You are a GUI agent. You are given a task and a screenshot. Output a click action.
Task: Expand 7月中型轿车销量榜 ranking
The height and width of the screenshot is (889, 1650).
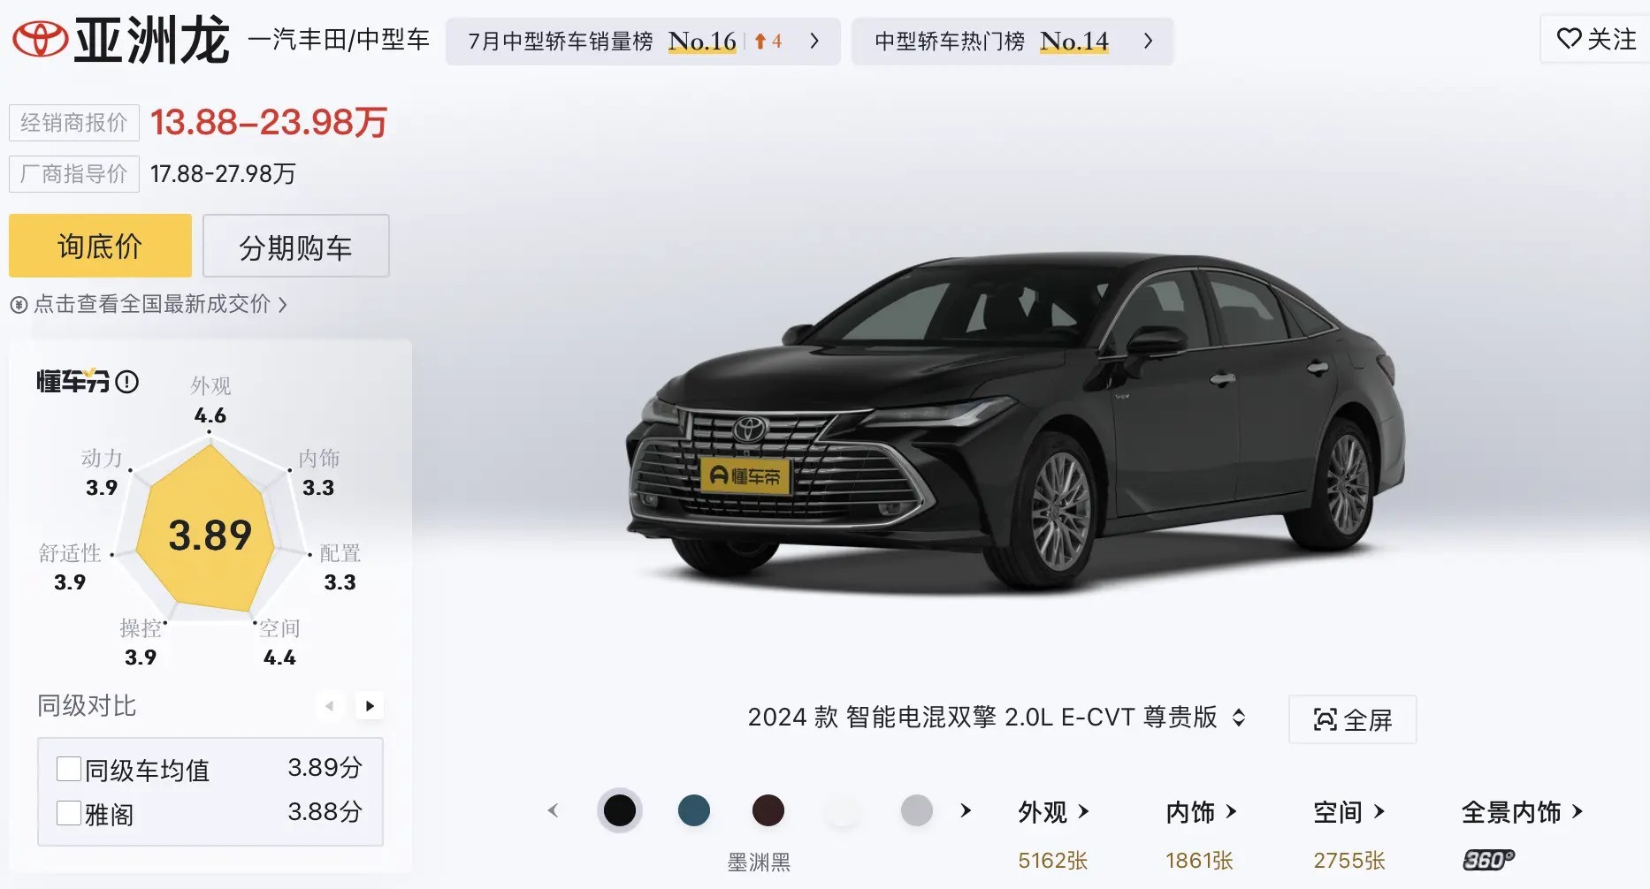[x=643, y=42]
